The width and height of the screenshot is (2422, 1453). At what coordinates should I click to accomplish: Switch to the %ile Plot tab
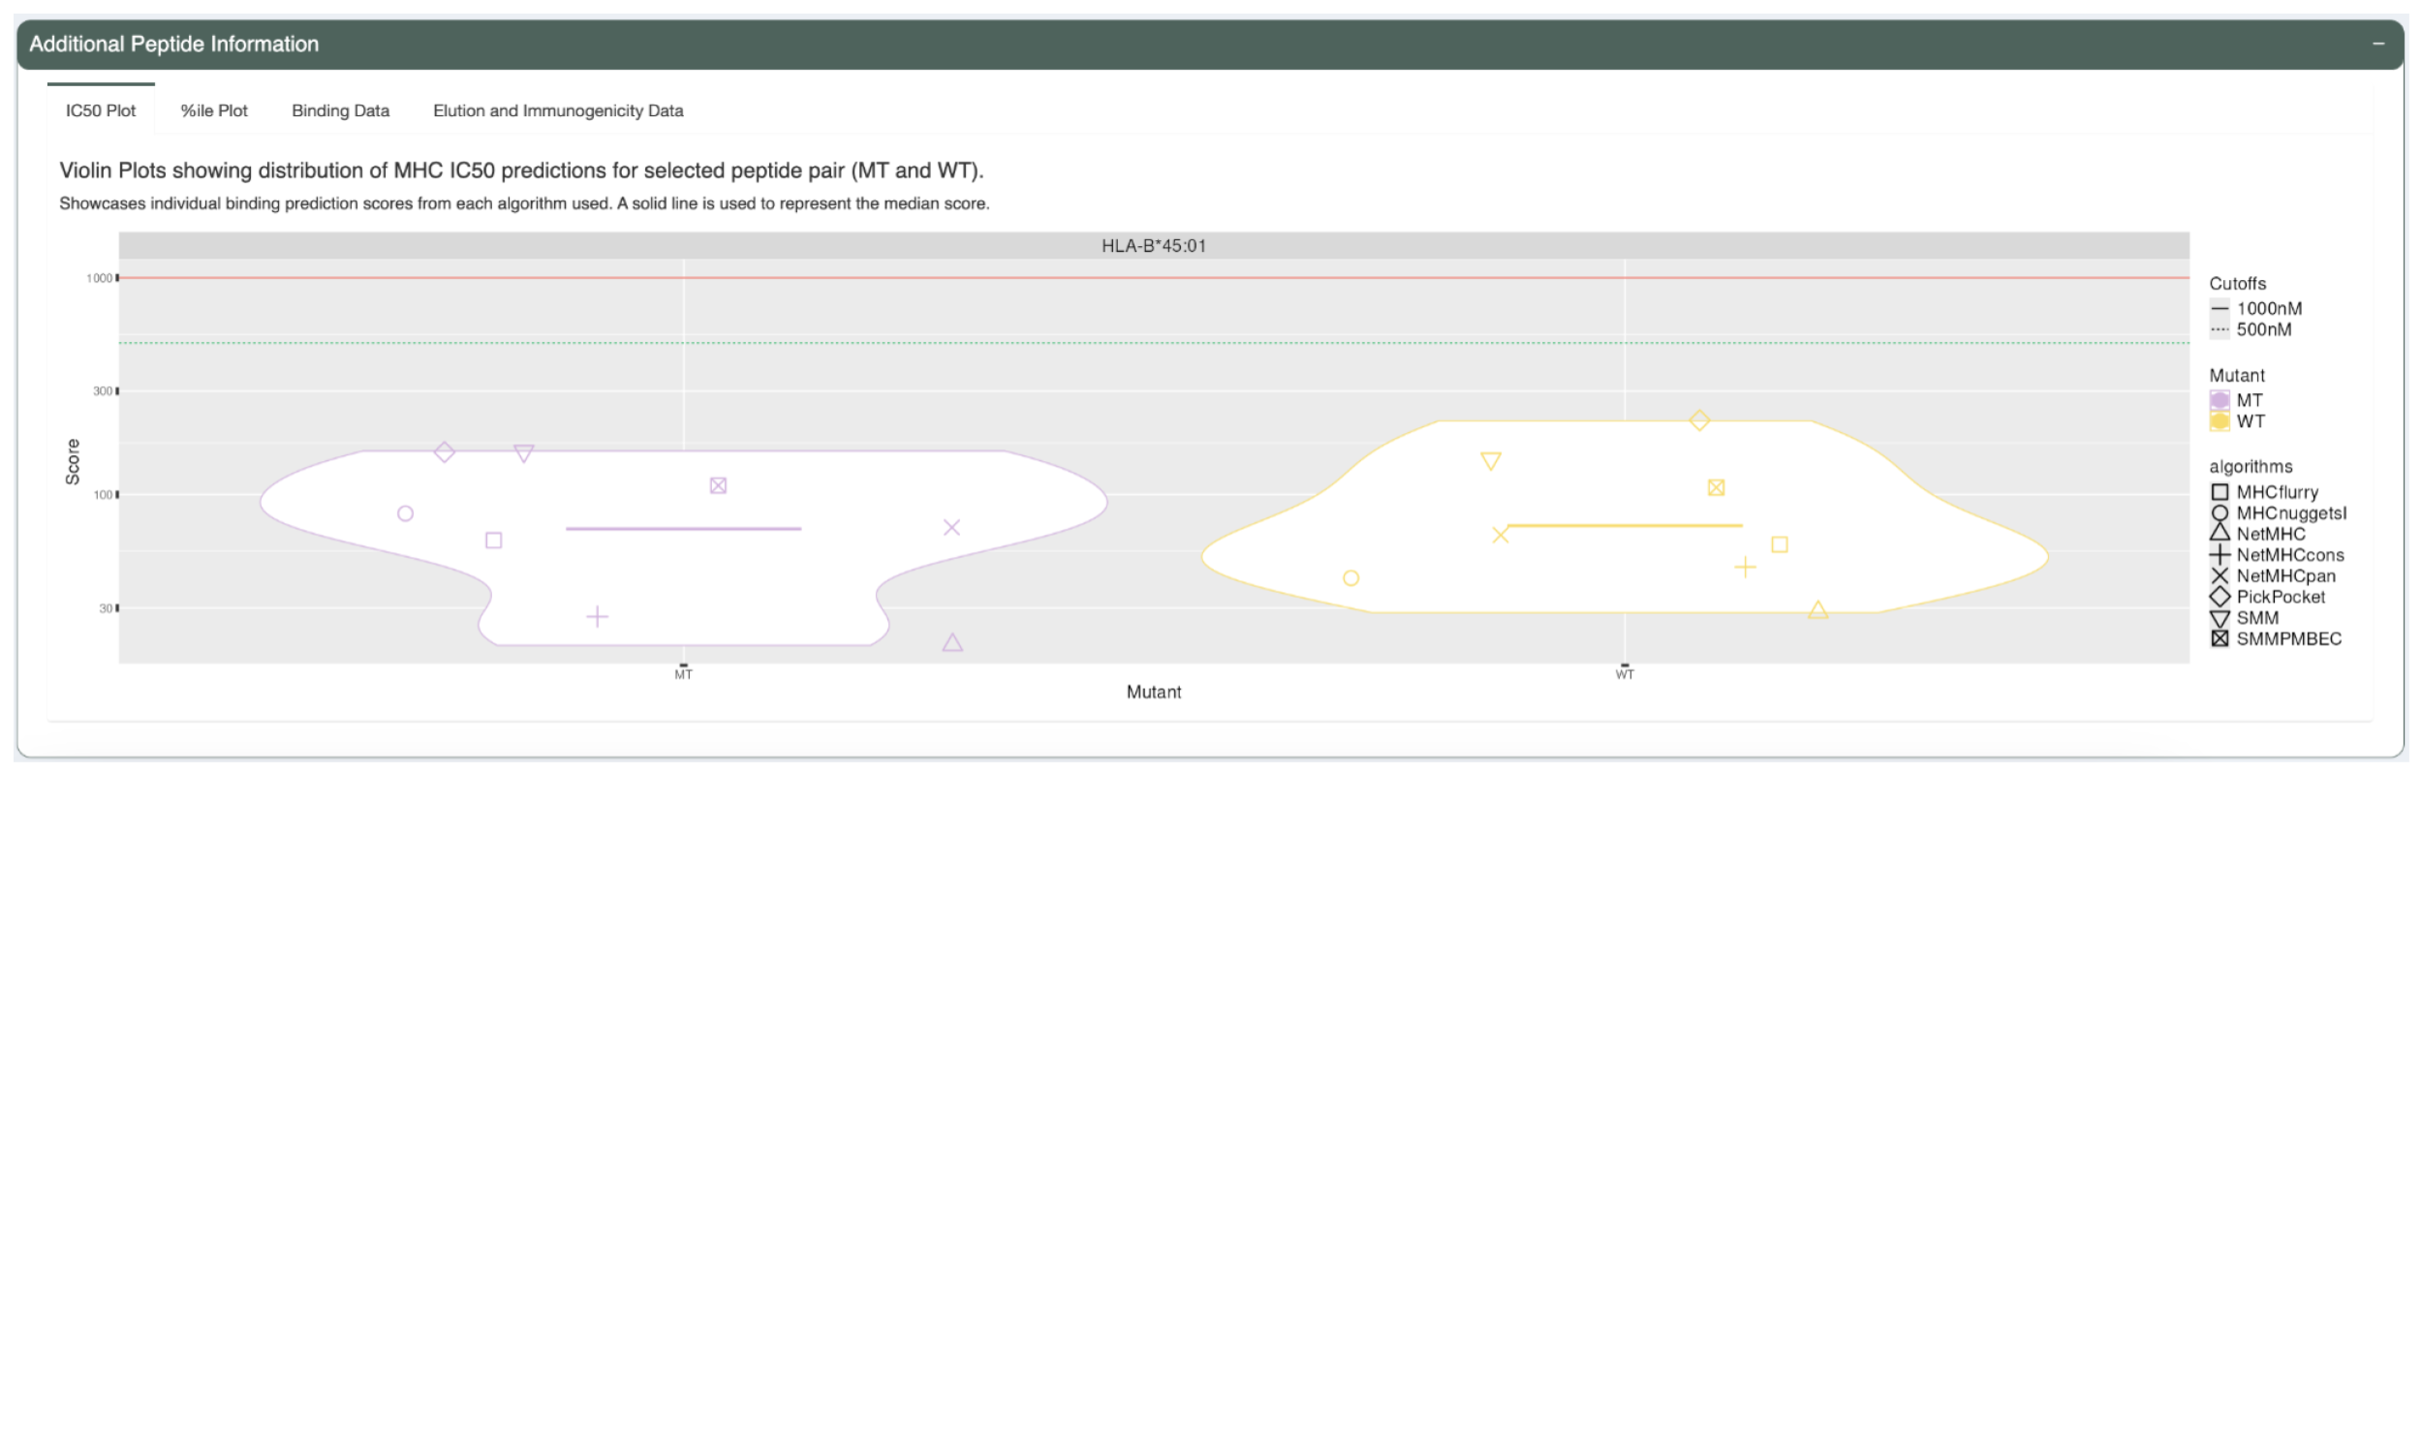coord(213,110)
